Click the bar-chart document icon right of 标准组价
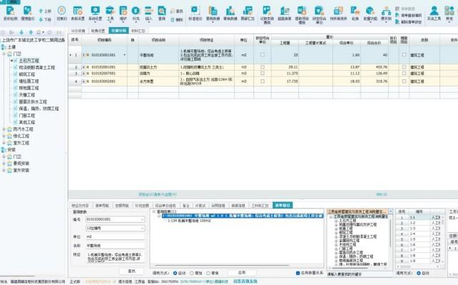458x285 pixels. point(213,11)
